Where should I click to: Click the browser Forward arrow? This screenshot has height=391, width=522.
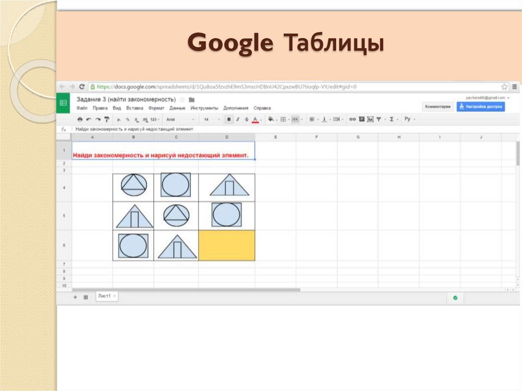72,87
